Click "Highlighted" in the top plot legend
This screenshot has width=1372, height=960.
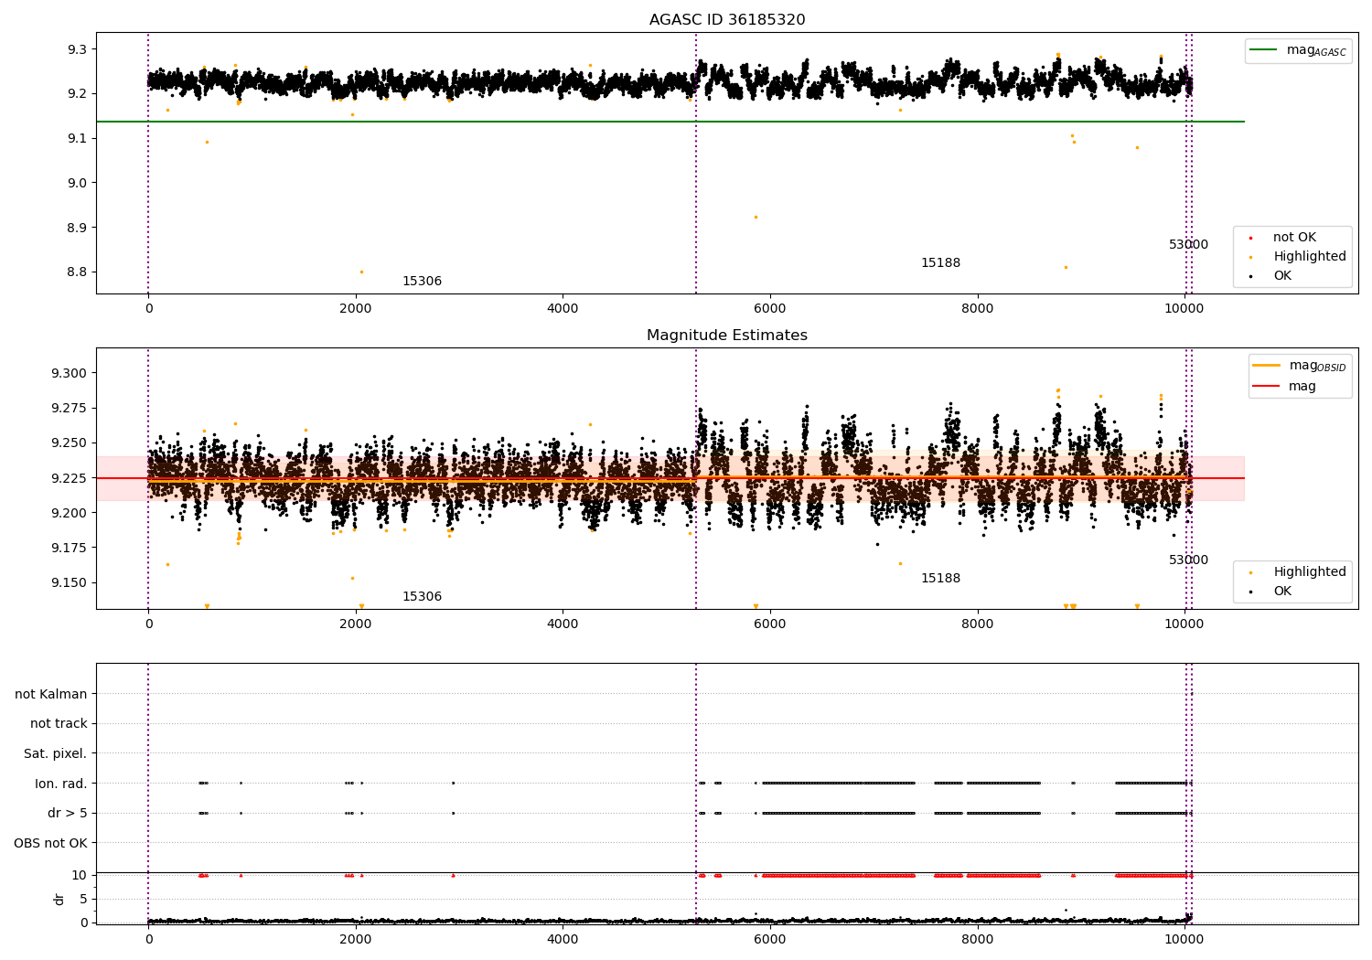point(1310,257)
